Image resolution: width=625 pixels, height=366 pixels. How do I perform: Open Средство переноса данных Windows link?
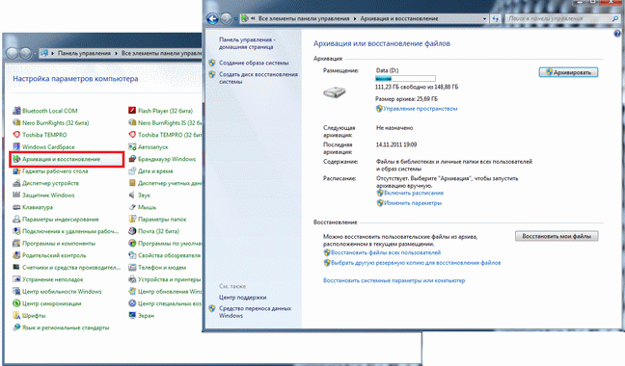click(255, 312)
